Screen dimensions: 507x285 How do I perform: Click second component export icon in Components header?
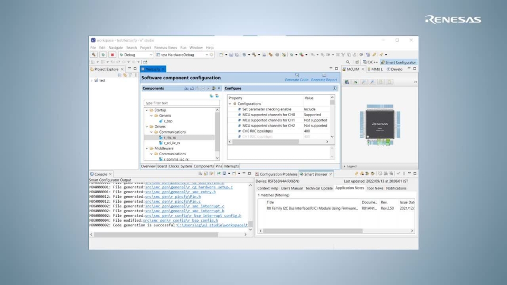192,88
